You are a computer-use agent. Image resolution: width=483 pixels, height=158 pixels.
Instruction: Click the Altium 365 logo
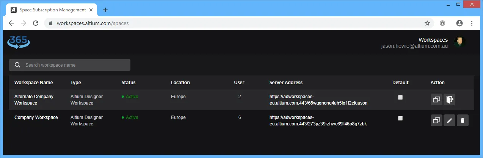pyautogui.click(x=19, y=42)
